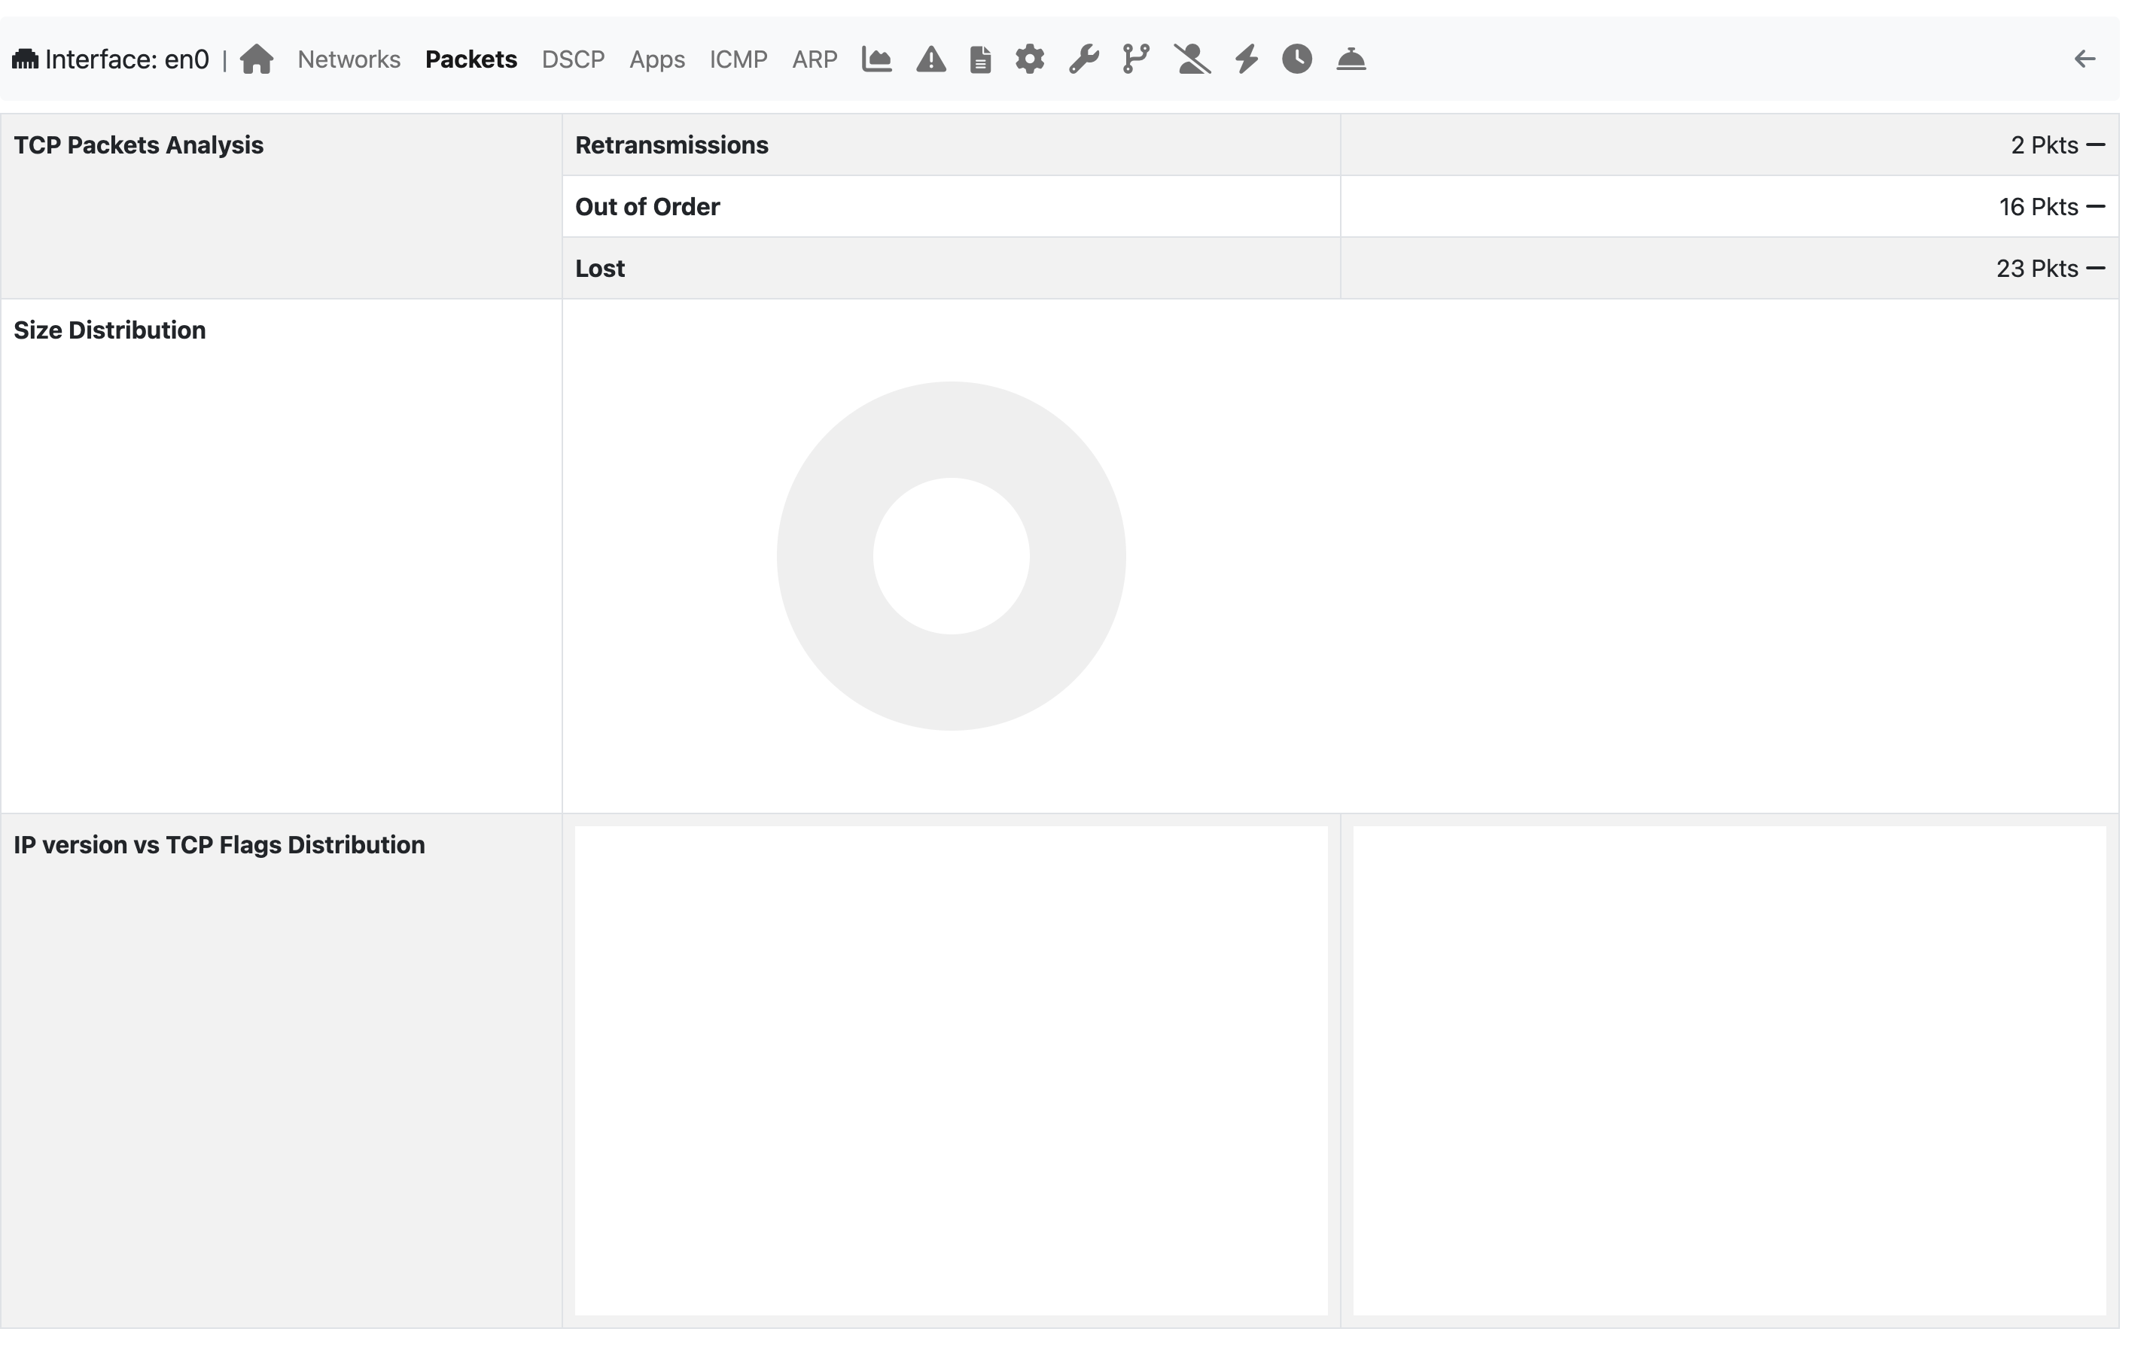Open the DSCP tab
Screen dimensions: 2147x1353
point(574,59)
